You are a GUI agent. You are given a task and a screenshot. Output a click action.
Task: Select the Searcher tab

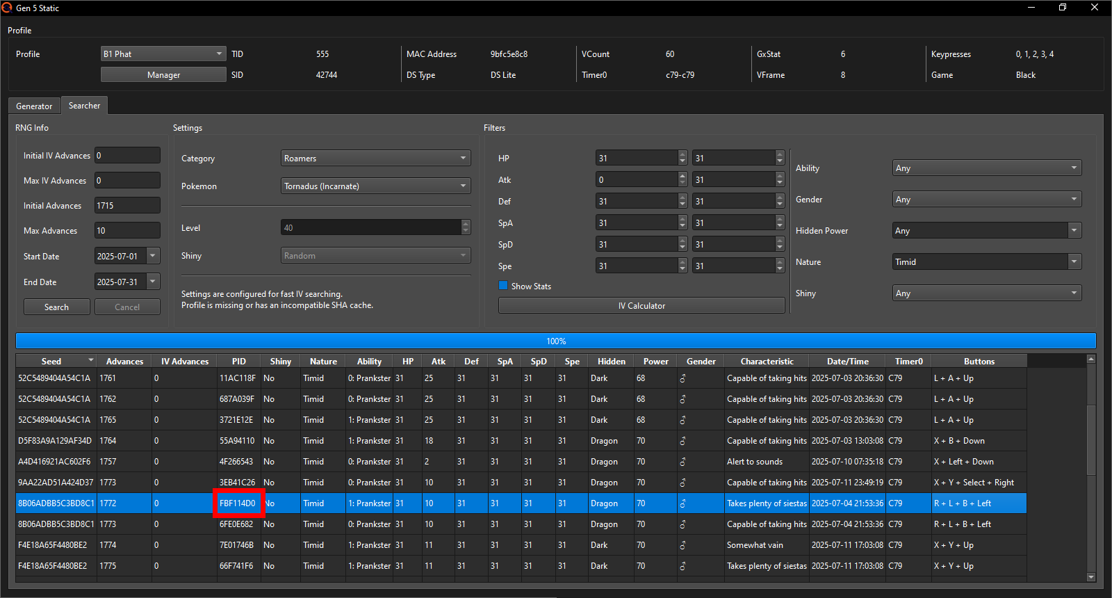84,106
